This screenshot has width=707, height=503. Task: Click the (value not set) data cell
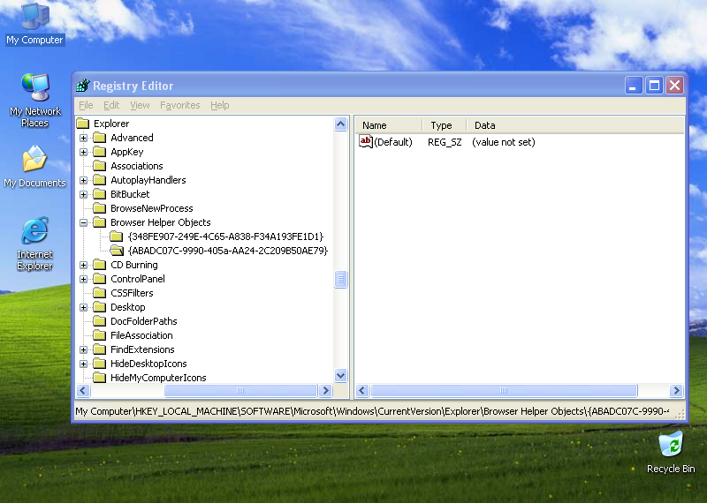[x=504, y=142]
